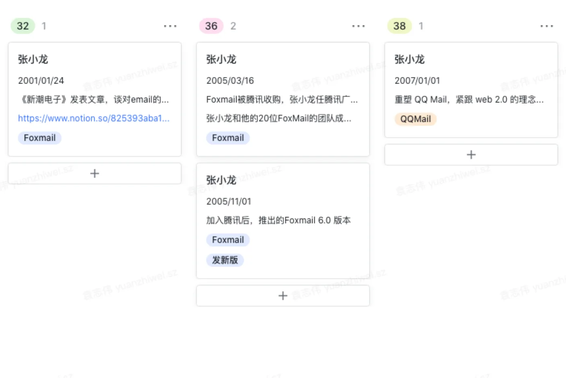Click the Foxmail被腾讯收购 description text

point(282,99)
